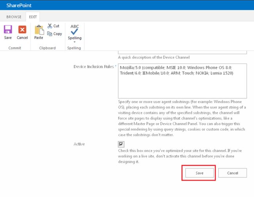Viewport: 254px width, 197px height.
Task: Click into the Device Inclusion Rules text box
Action: coord(182,81)
